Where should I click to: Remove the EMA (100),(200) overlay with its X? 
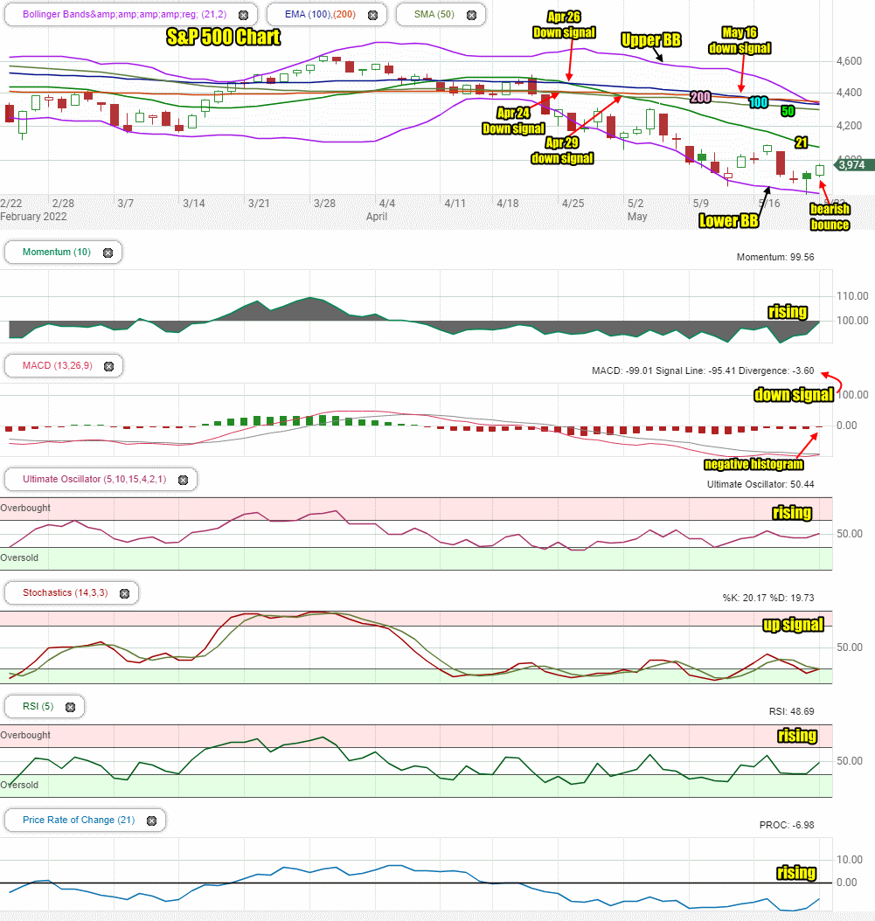tap(372, 15)
